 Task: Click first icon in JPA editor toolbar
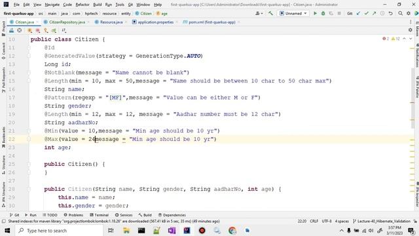tap(12, 31)
